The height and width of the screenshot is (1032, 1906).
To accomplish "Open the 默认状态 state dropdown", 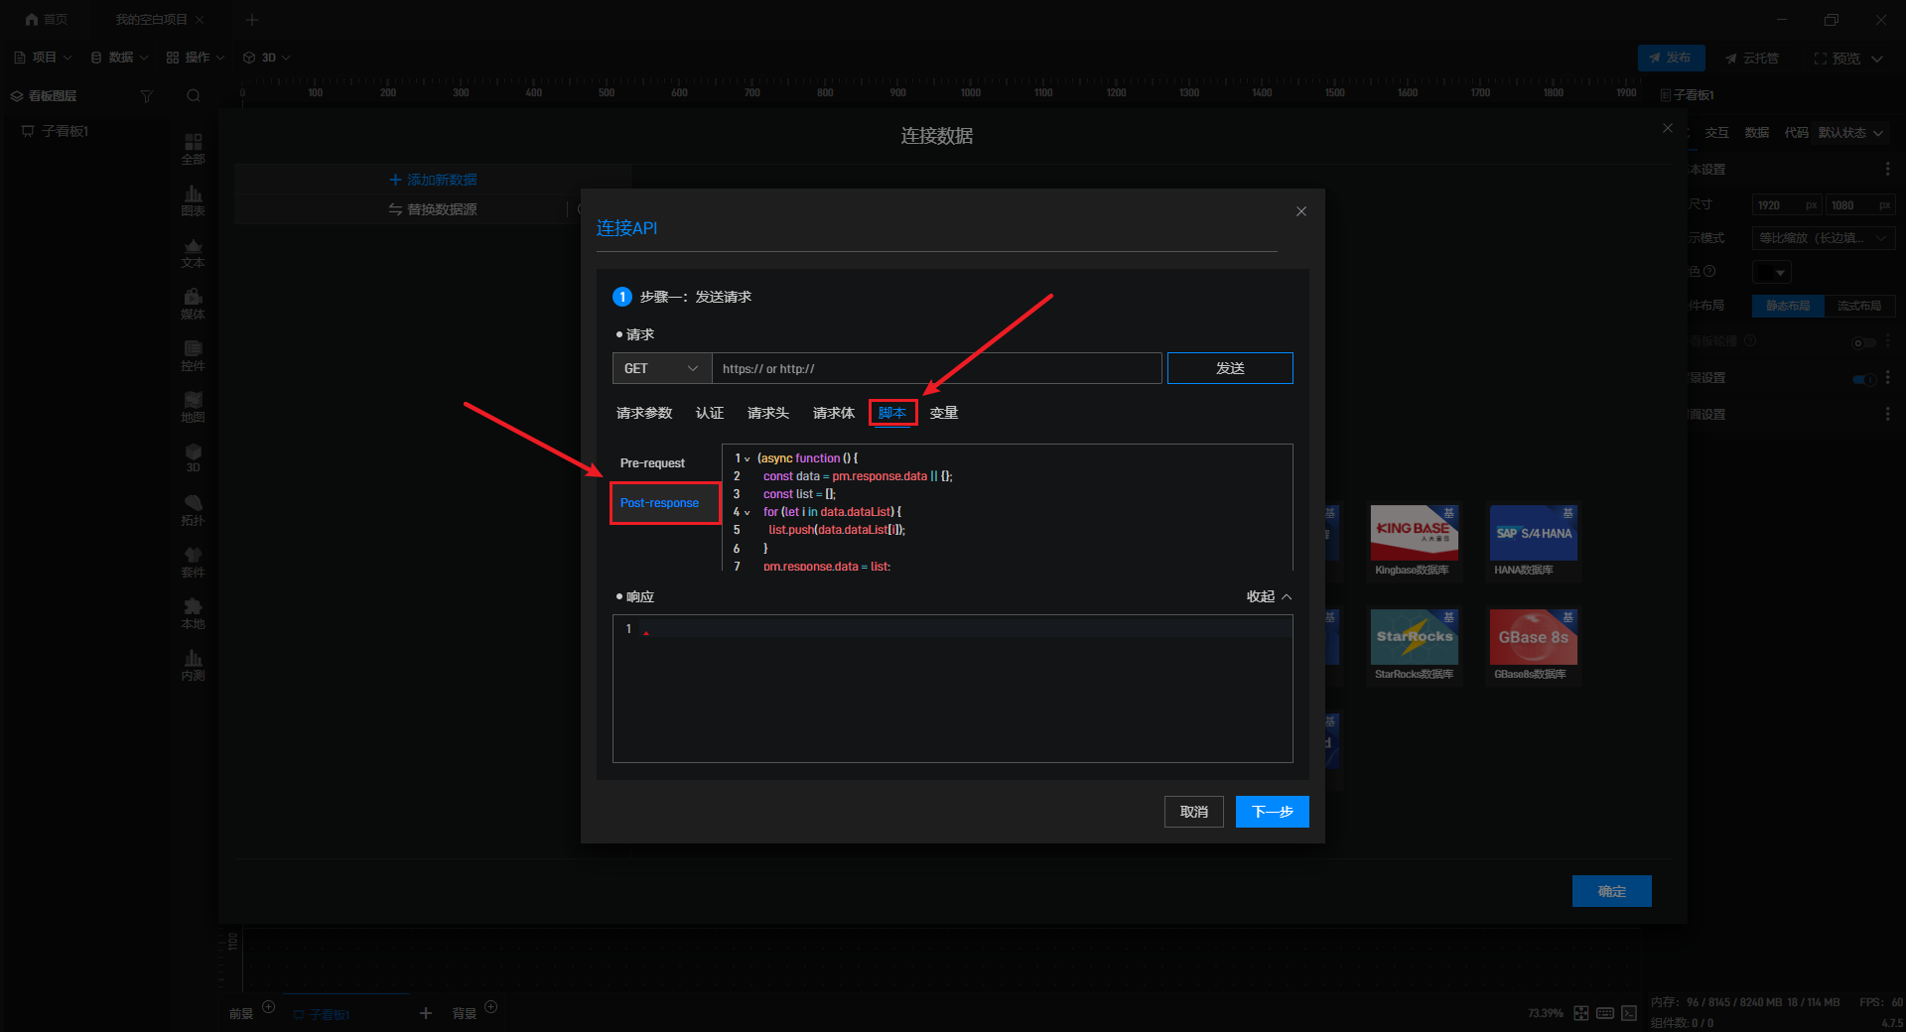I will [x=1850, y=133].
